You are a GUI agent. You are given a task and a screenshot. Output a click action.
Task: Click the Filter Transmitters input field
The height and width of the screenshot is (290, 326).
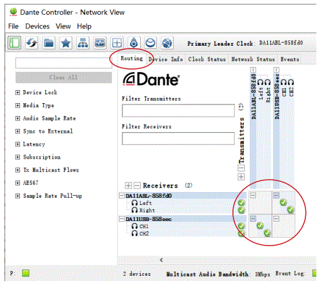tap(178, 111)
